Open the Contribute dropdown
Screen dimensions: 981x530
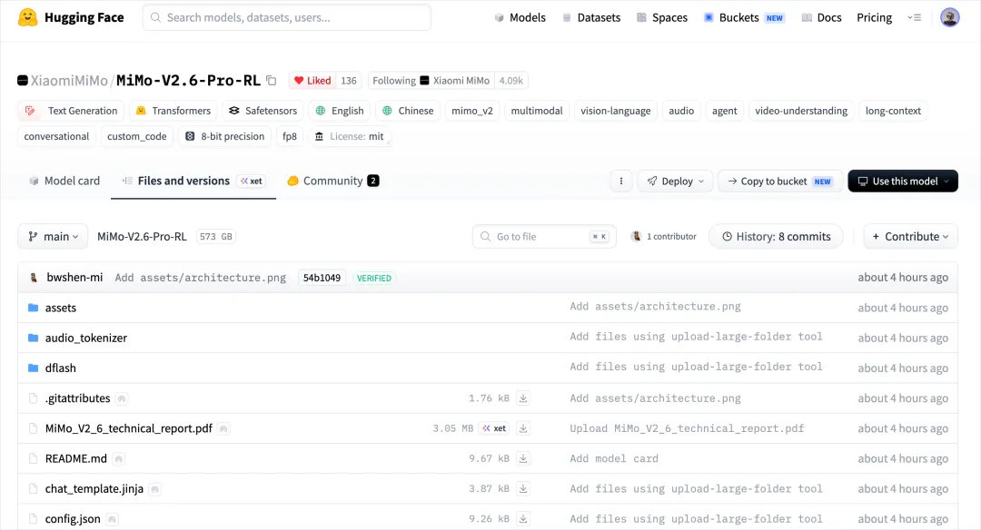click(x=910, y=236)
